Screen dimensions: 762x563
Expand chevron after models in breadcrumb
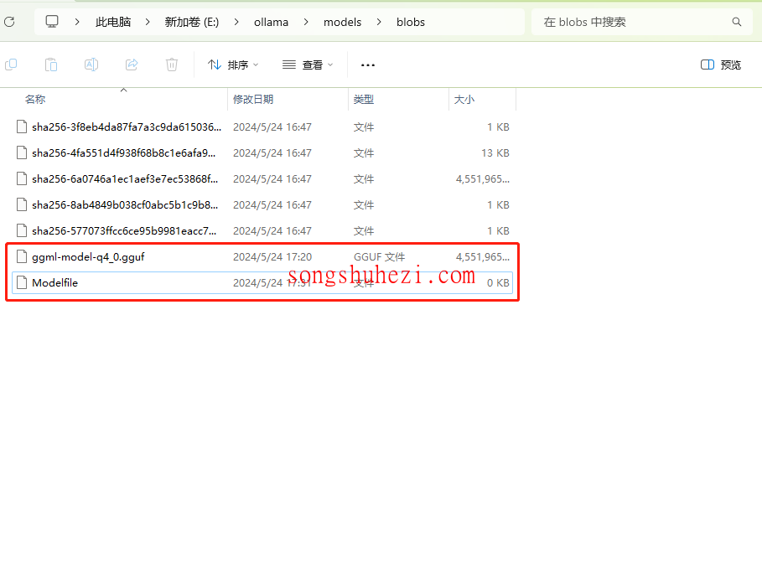pos(379,22)
